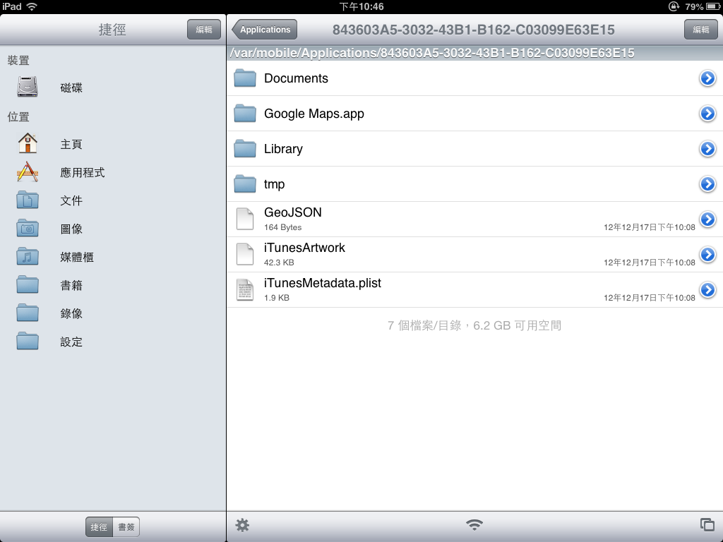Switch to the 書簽 bookmarks tab

126,526
